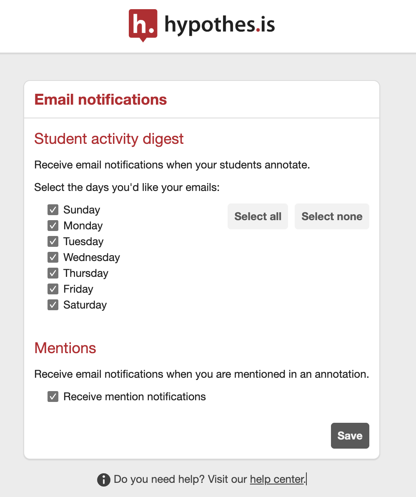Click the Select all button
The image size is (416, 497).
click(258, 216)
